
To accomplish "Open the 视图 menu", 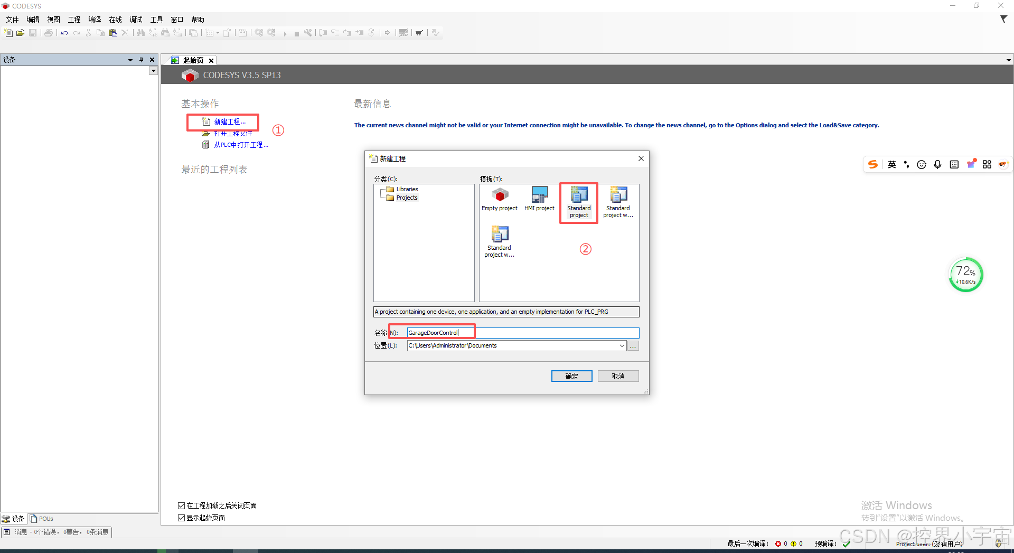I will pyautogui.click(x=53, y=20).
